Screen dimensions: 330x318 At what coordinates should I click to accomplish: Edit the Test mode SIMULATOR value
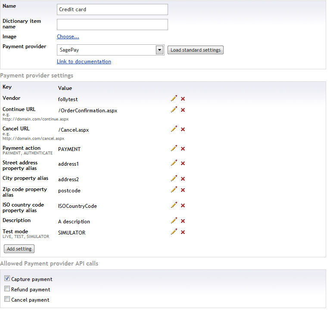(x=174, y=232)
